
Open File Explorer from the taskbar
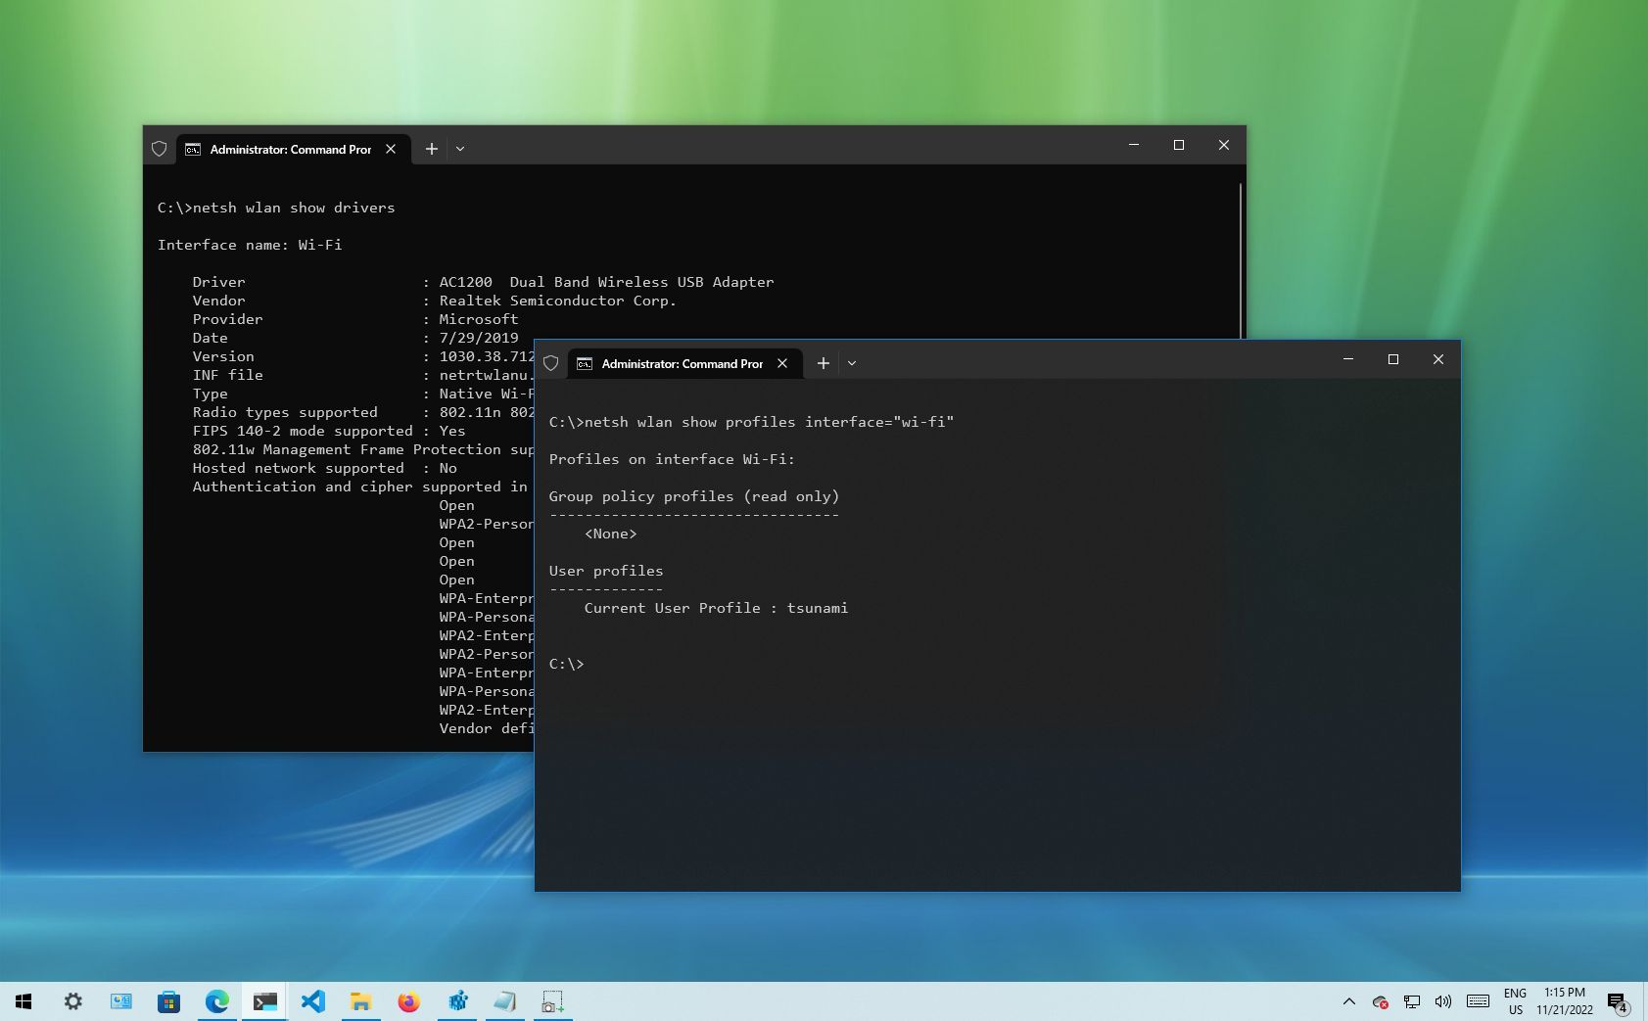(x=361, y=1000)
